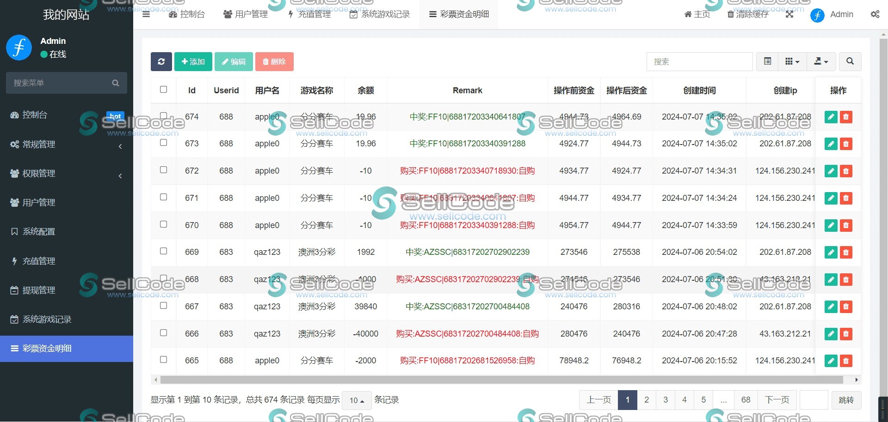Click the red delete icon for row 669
This screenshot has width=888, height=422.
coord(846,253)
